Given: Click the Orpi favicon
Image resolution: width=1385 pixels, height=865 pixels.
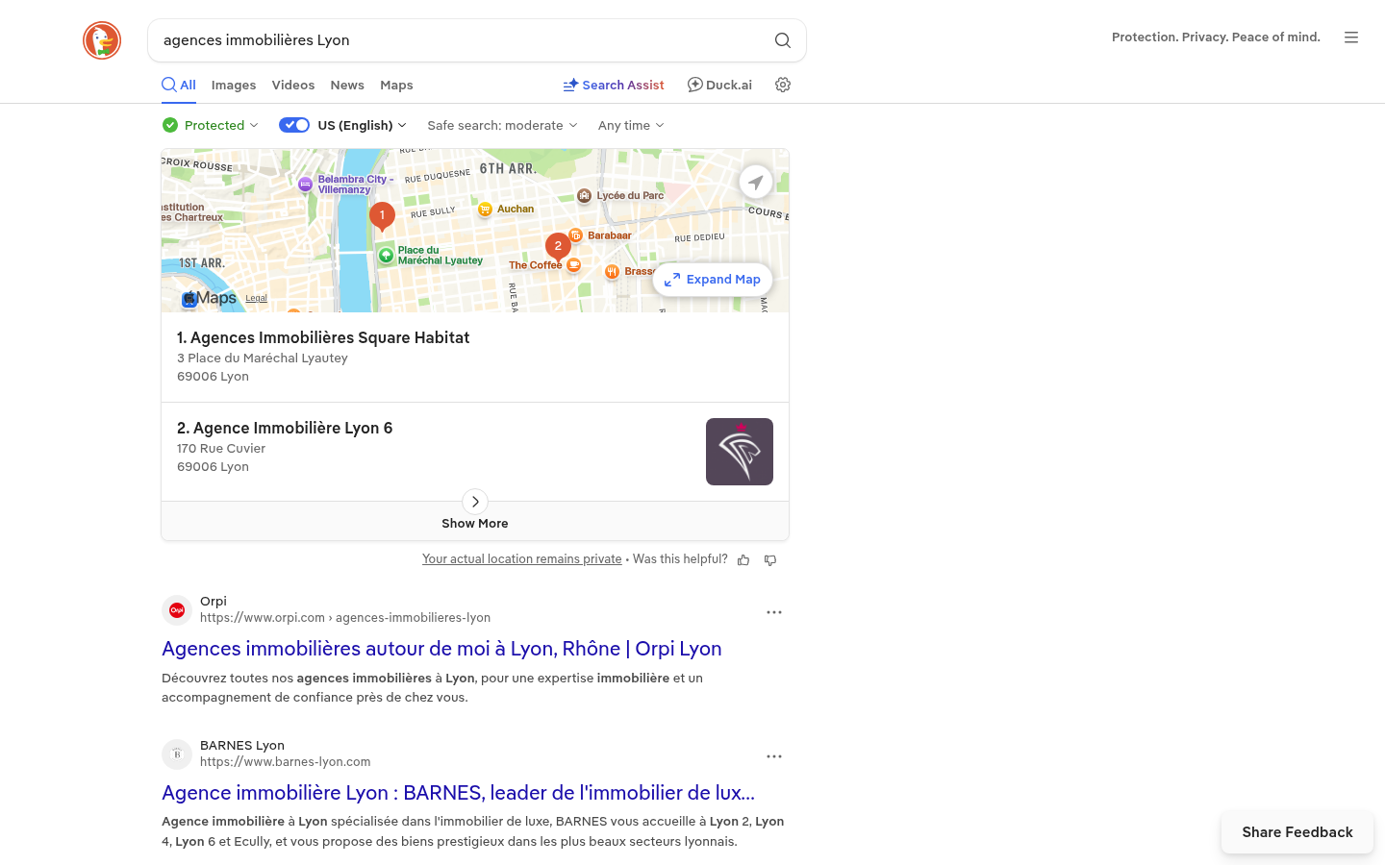Looking at the screenshot, I should pos(177,610).
